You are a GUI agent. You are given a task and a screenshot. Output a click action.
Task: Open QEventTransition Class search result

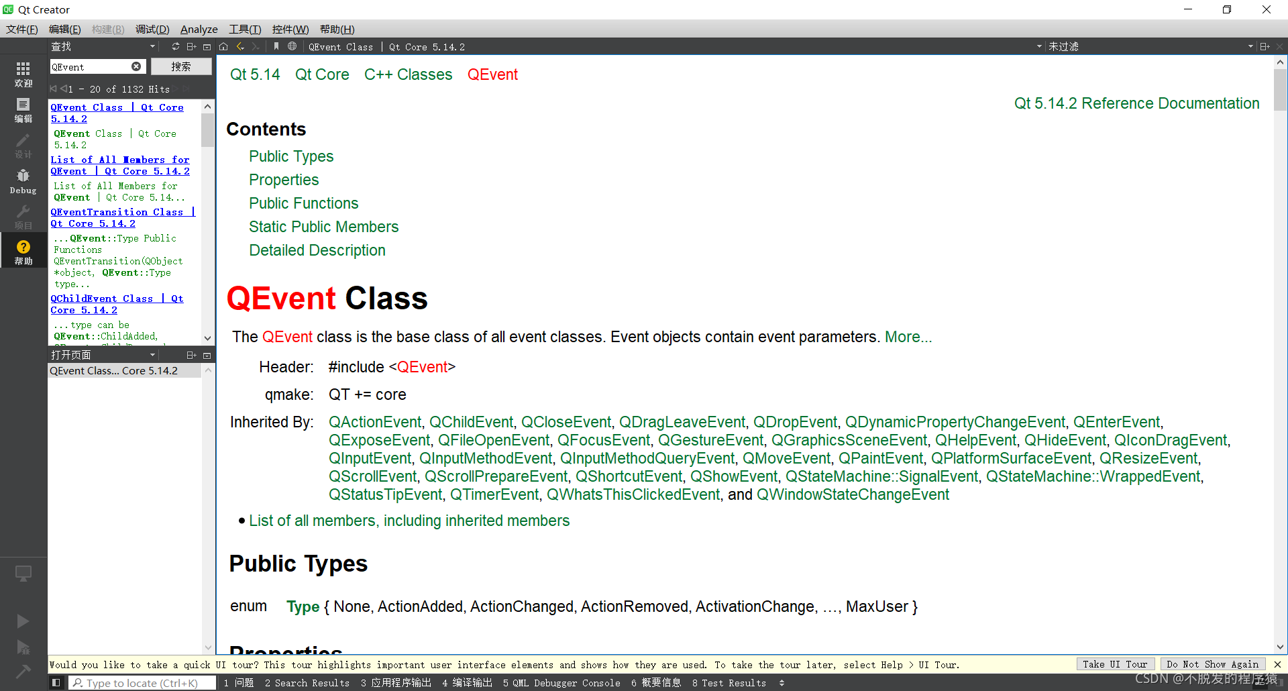click(122, 217)
